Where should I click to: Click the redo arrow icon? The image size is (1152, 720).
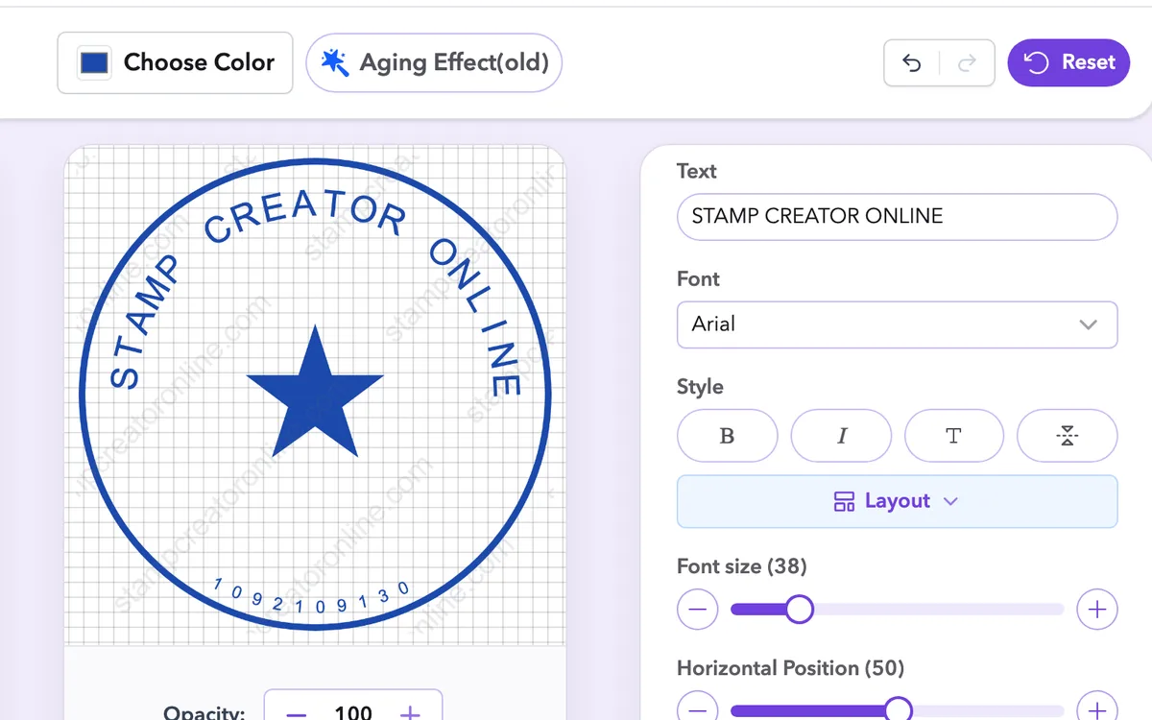click(x=967, y=63)
